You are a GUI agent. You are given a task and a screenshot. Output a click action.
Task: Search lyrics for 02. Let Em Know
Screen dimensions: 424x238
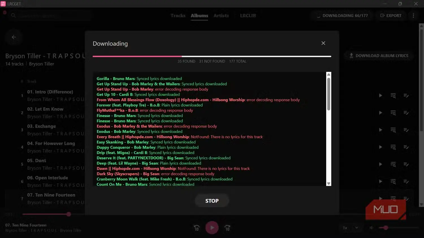[x=393, y=113]
